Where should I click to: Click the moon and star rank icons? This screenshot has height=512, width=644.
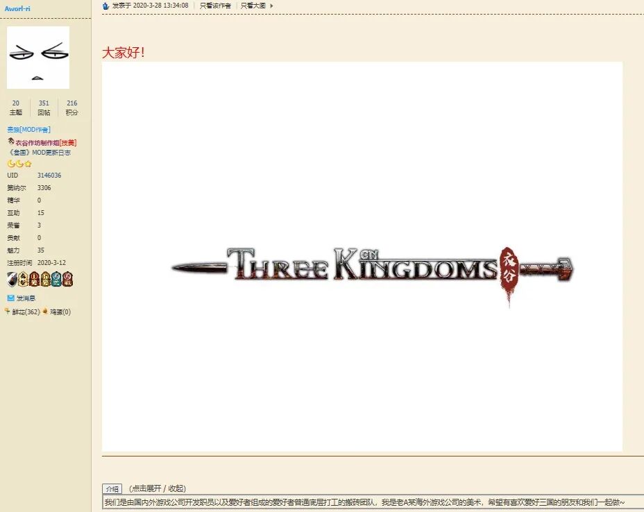coord(19,164)
